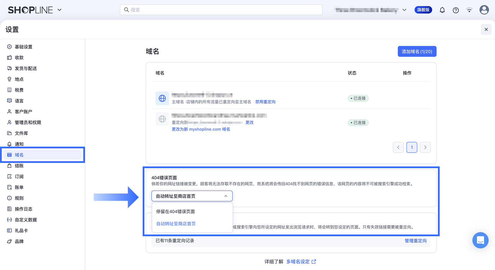Image resolution: width=495 pixels, height=270 pixels.
Task: Click 更改为新 myshopline.com 域名 link
Action: pyautogui.click(x=201, y=129)
